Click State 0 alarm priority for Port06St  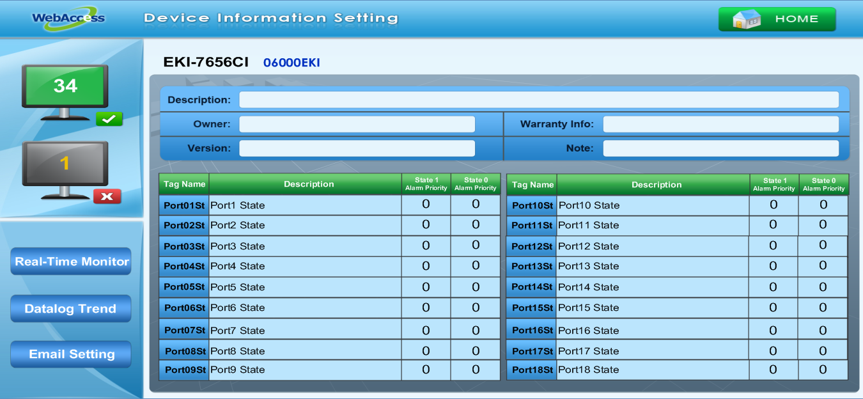pos(476,308)
